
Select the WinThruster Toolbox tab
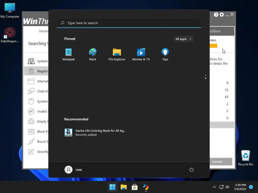(222, 31)
